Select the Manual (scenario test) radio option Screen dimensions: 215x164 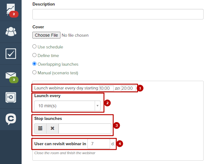[35, 72]
